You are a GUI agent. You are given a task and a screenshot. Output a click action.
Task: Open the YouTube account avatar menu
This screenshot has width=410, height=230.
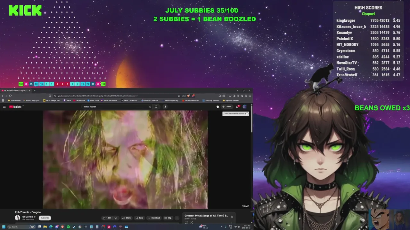coord(245,107)
